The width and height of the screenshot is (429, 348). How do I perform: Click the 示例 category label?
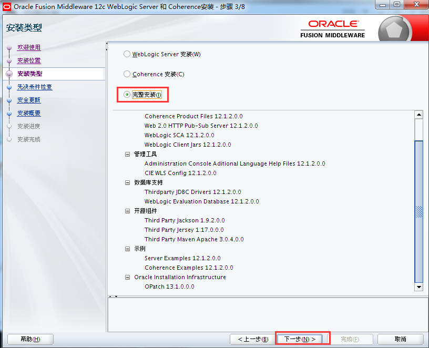pos(139,249)
